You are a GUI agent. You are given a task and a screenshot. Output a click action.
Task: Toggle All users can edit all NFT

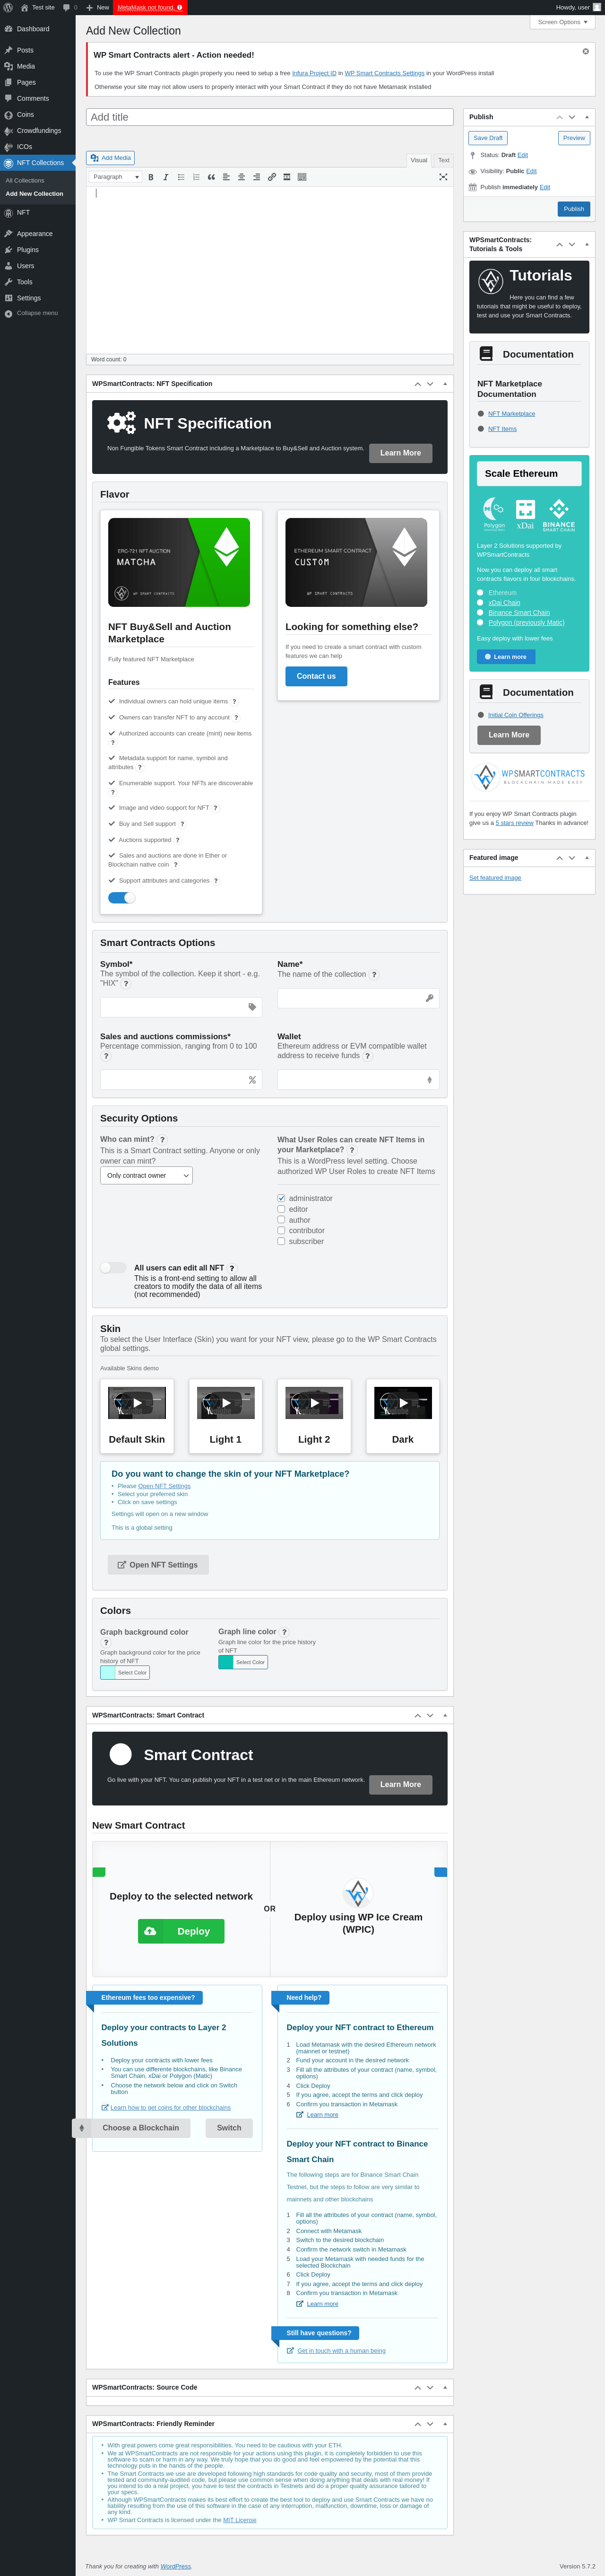113,1267
